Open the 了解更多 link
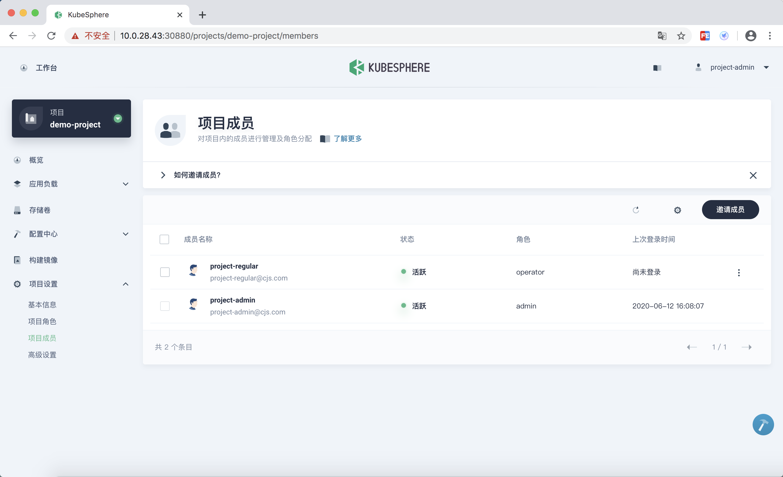Image resolution: width=783 pixels, height=477 pixels. tap(347, 138)
